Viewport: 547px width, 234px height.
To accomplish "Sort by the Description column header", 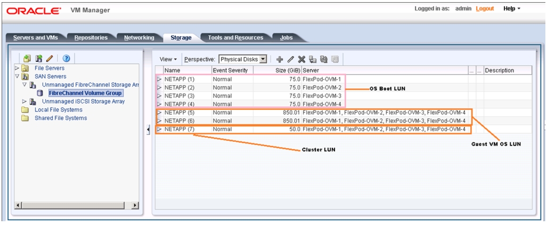I will pos(508,70).
